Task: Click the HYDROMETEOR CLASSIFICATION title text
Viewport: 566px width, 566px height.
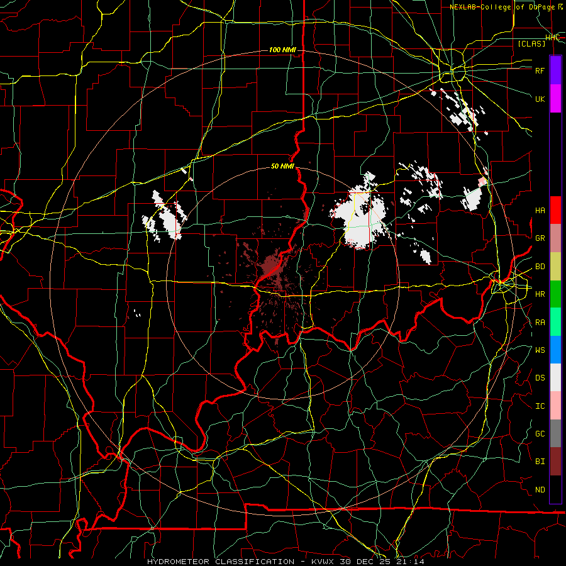Action: (221, 562)
